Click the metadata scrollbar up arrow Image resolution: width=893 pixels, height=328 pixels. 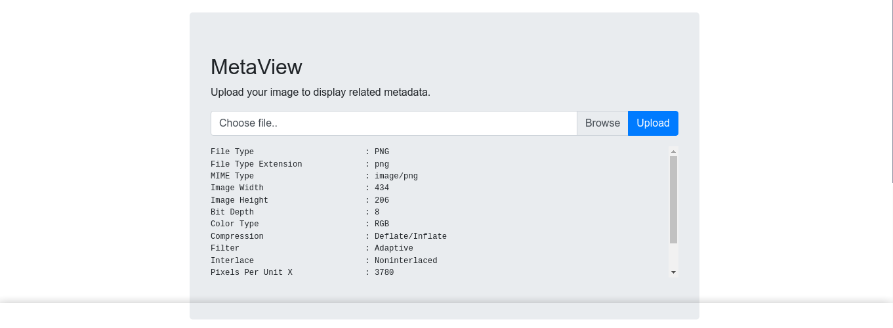[673, 152]
